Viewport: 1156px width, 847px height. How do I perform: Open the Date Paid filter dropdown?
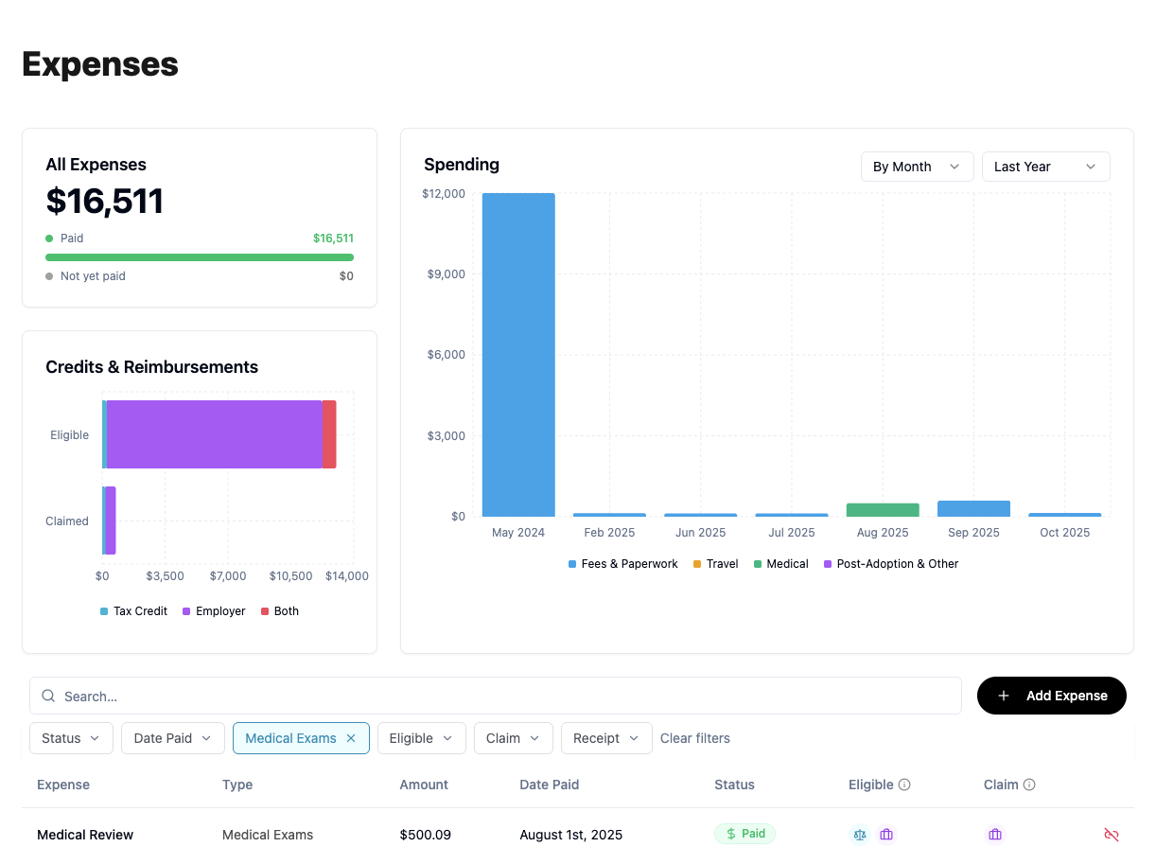(x=173, y=738)
